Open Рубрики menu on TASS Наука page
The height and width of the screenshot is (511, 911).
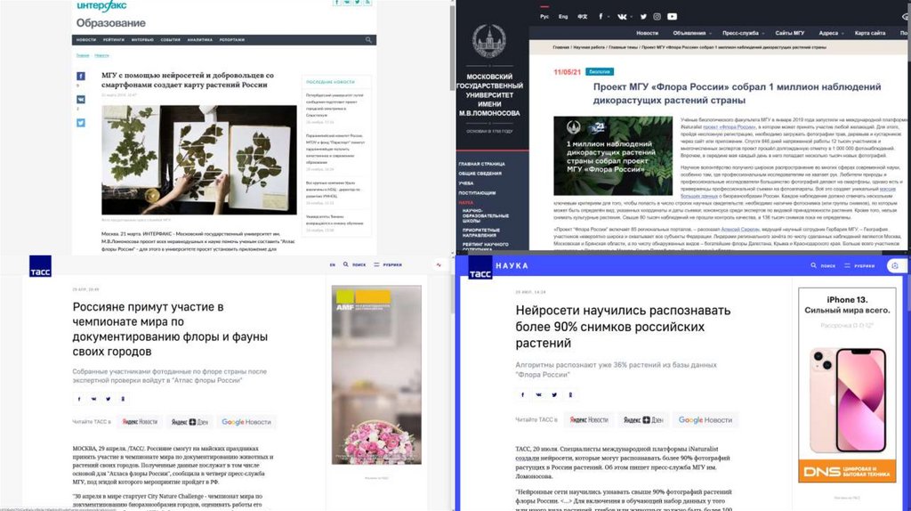(x=859, y=265)
